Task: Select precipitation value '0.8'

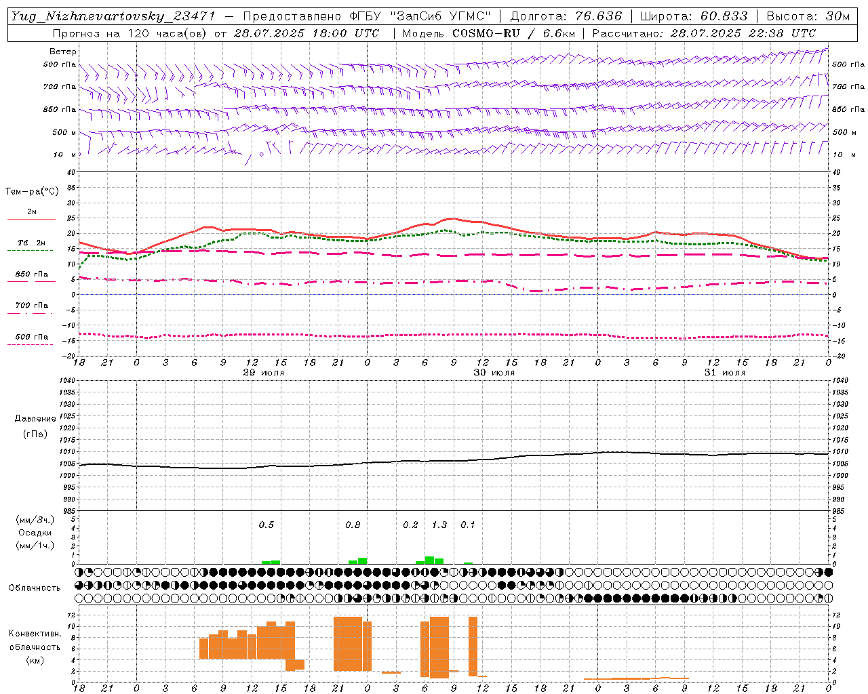Action: click(x=353, y=525)
